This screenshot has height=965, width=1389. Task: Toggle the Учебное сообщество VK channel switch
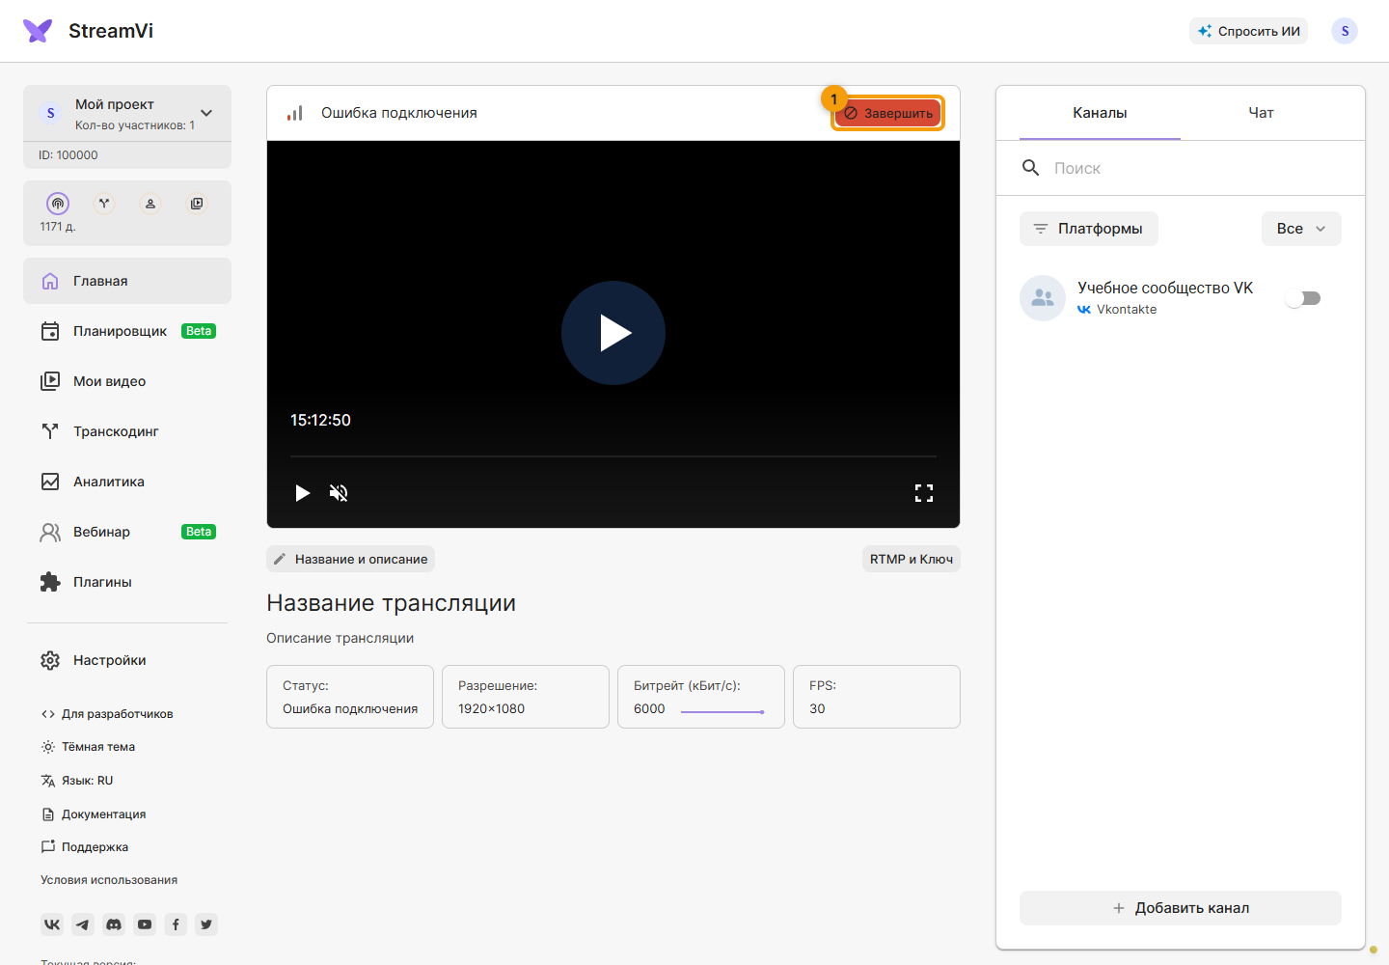click(x=1303, y=298)
